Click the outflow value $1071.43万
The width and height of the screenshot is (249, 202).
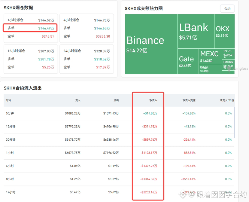(x=111, y=113)
